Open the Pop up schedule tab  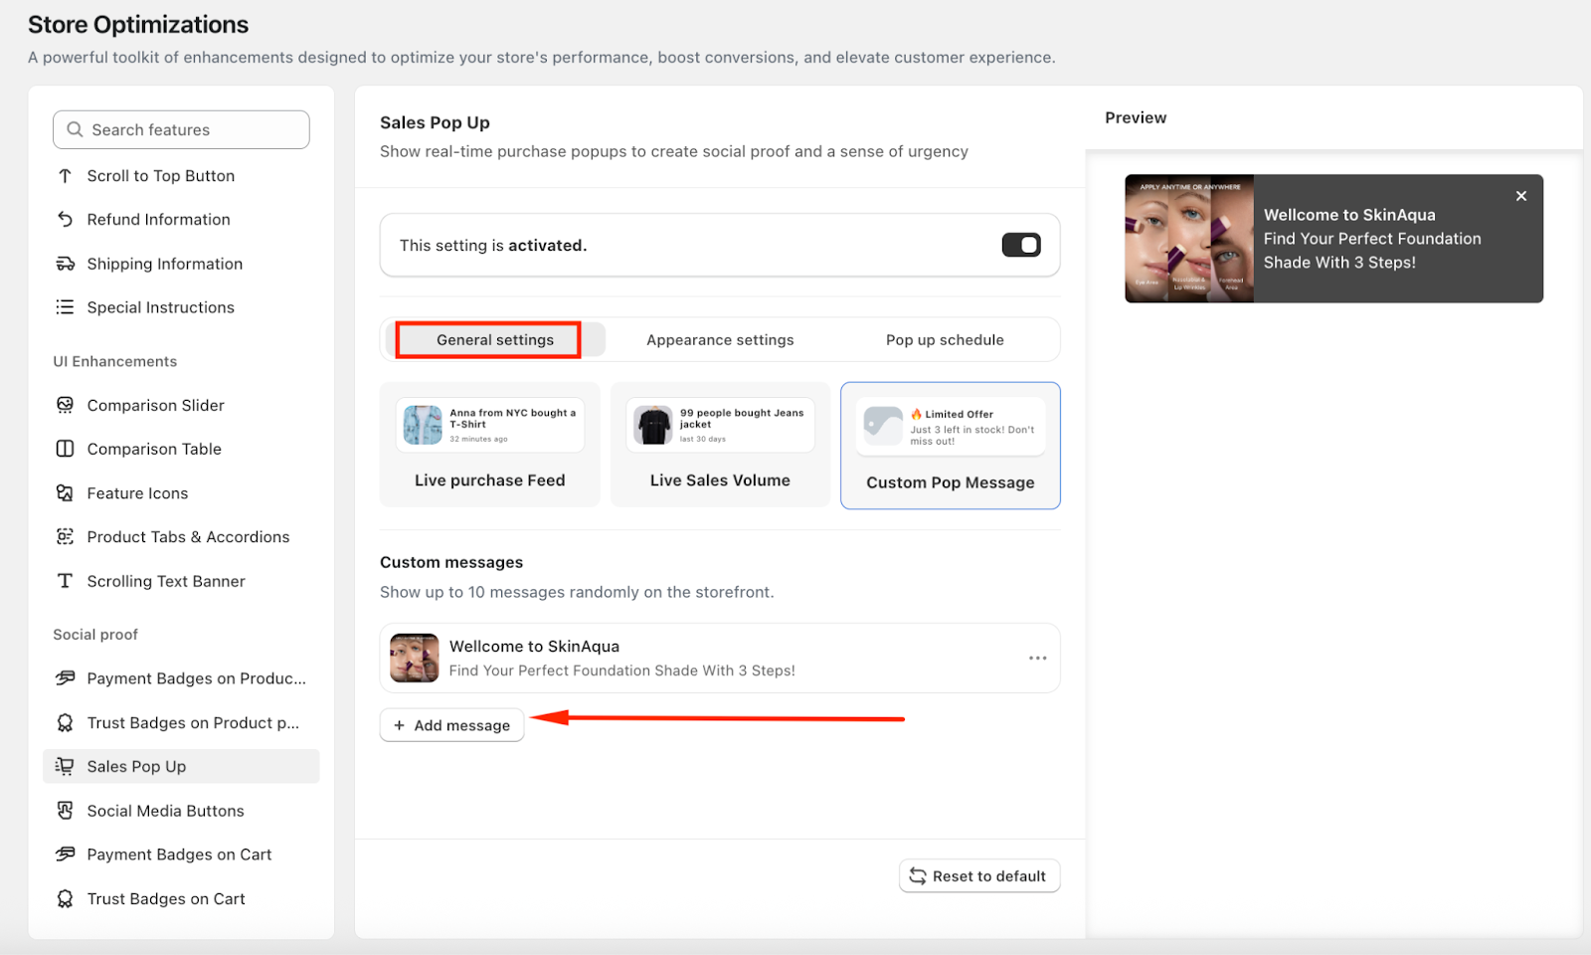[x=945, y=340]
